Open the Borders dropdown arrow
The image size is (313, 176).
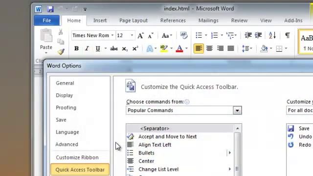[286, 48]
